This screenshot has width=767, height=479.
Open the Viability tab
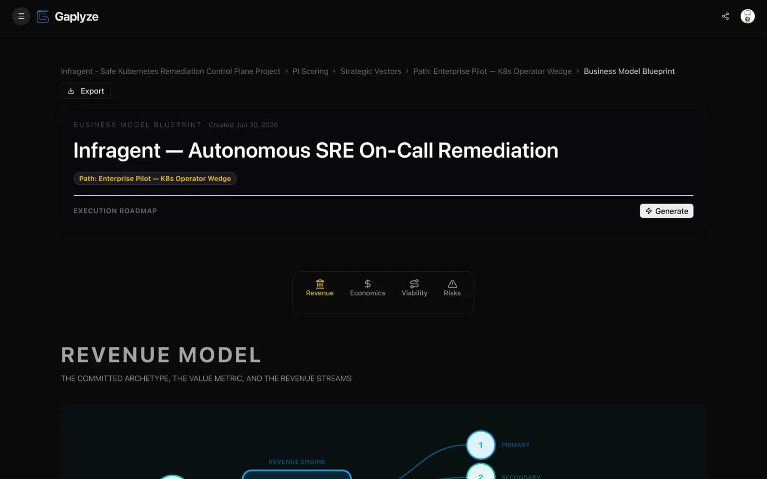[x=414, y=288]
